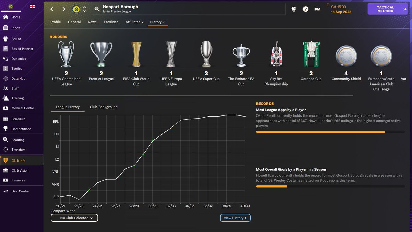Expand the Affiliates dropdown
This screenshot has height=232, width=412.
[x=135, y=22]
